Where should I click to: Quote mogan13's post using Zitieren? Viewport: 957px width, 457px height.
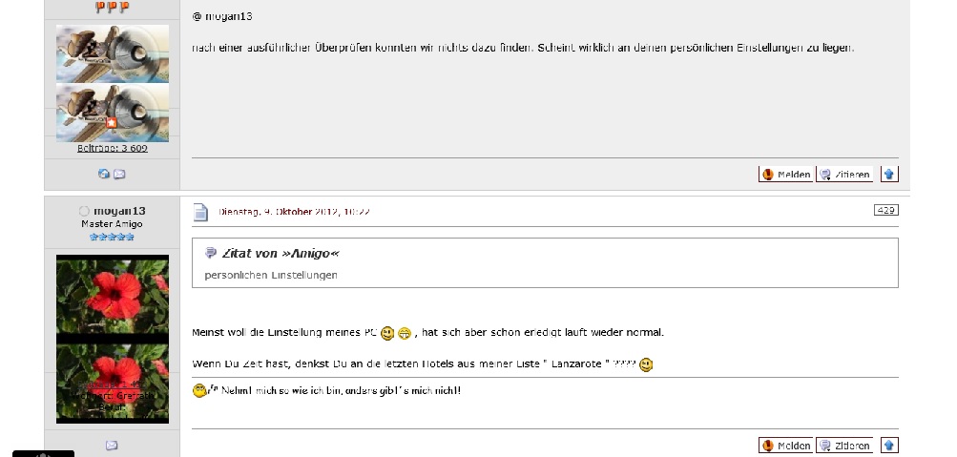click(x=845, y=446)
